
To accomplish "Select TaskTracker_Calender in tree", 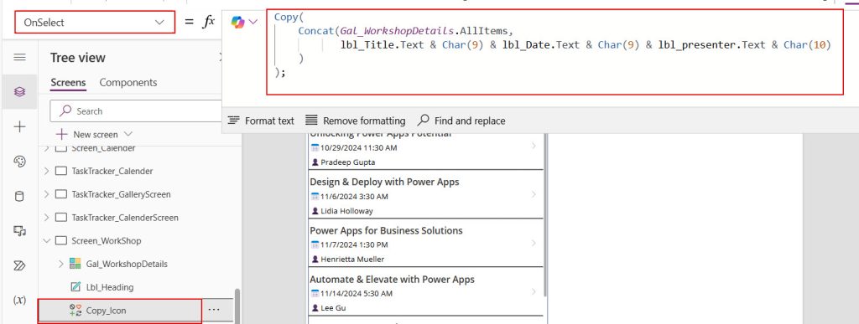I will pos(112,171).
